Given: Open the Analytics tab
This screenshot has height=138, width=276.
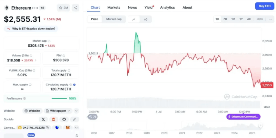Looking at the screenshot, I should [x=167, y=8].
